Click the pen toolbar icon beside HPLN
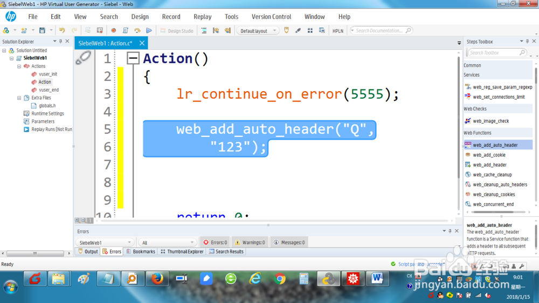The image size is (539, 303). [x=298, y=30]
